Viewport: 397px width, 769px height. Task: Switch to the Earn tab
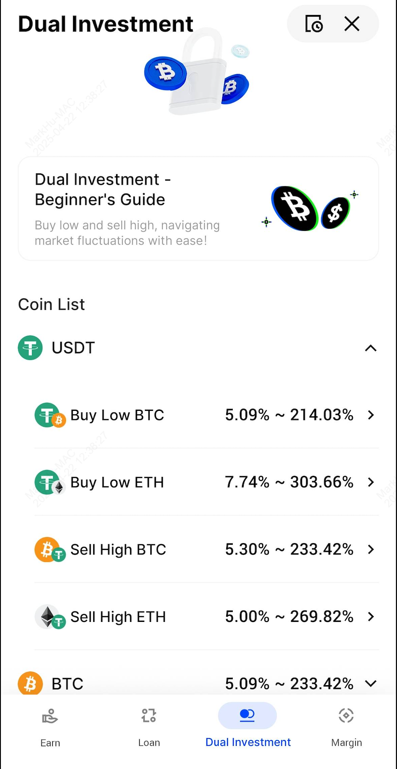tap(50, 724)
